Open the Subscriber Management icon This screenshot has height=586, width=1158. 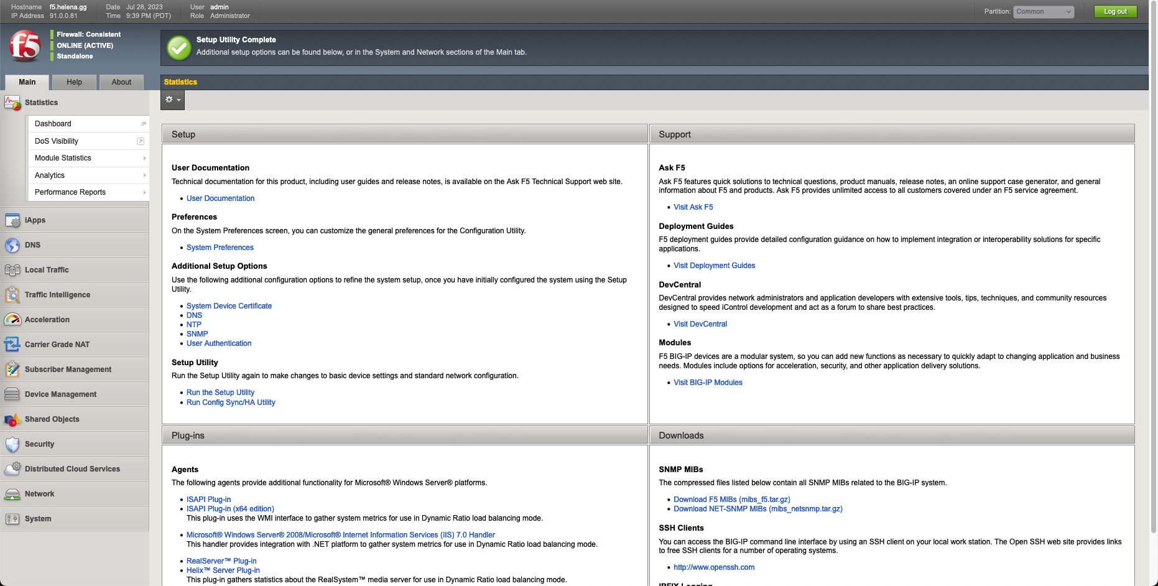pos(12,370)
